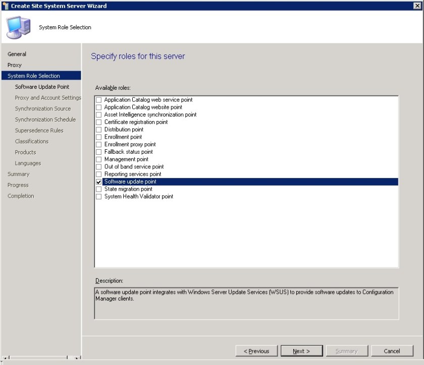Uncheck the Software update point role
The image size is (424, 365).
tap(98, 181)
